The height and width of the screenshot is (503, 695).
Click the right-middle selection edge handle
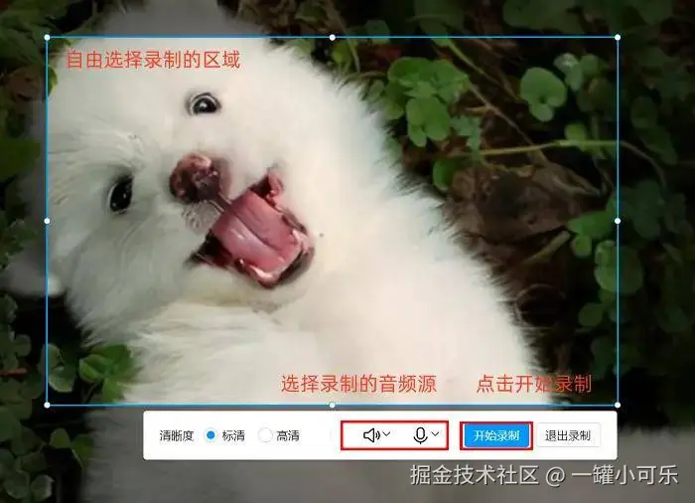point(618,221)
